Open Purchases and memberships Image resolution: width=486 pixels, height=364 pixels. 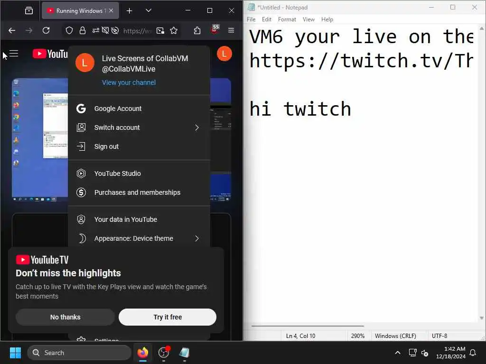[139, 192]
